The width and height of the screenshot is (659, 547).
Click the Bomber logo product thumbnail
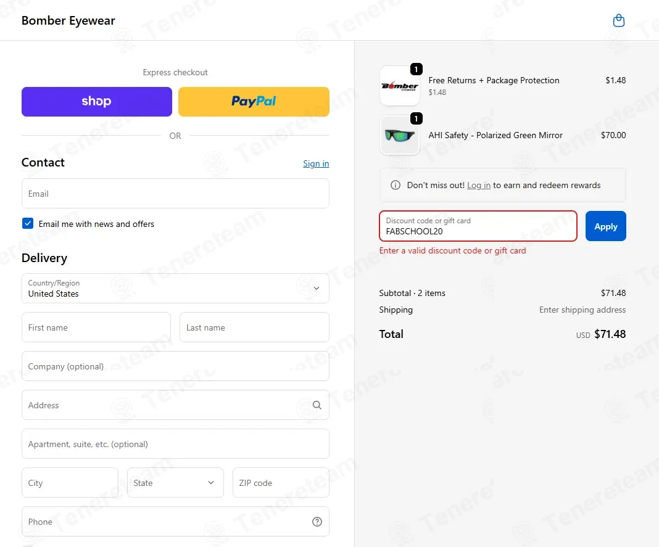click(x=400, y=86)
